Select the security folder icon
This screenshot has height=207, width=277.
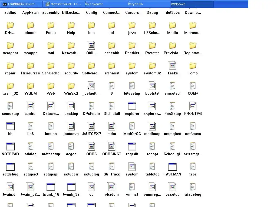pyautogui.click(x=71, y=66)
